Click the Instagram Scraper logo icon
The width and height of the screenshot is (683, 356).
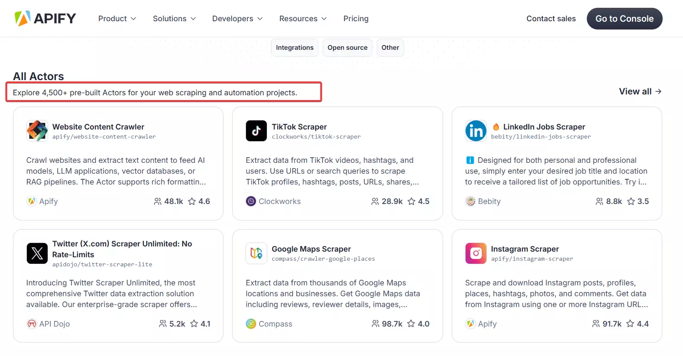pyautogui.click(x=476, y=253)
